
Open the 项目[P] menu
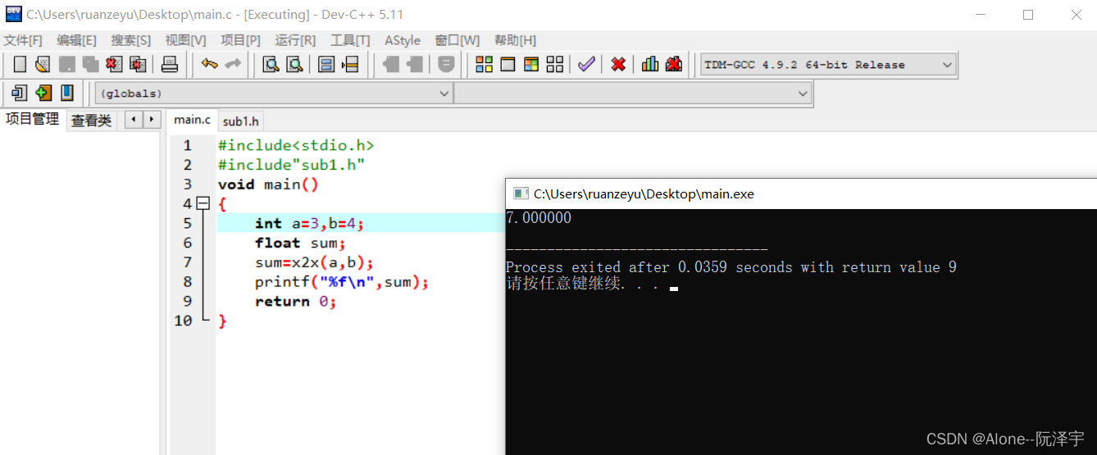pos(241,40)
